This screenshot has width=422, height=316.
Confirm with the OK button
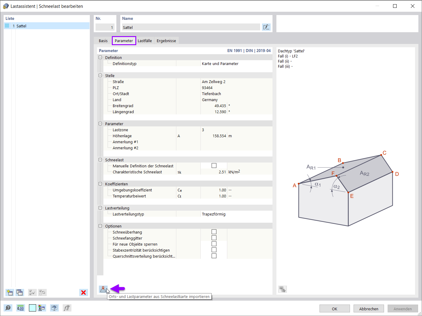coord(335,309)
